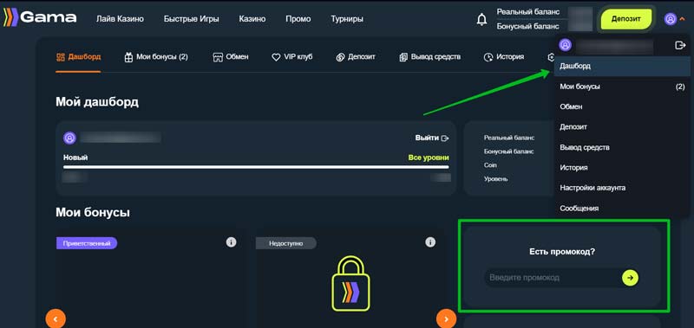The width and height of the screenshot is (694, 328).
Task: Switch to История tab
Action: (x=504, y=57)
